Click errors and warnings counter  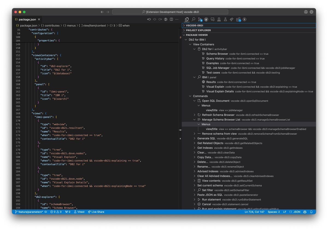coord(56,212)
